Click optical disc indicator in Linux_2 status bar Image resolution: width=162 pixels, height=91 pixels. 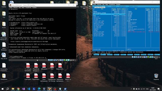[x=51, y=60]
